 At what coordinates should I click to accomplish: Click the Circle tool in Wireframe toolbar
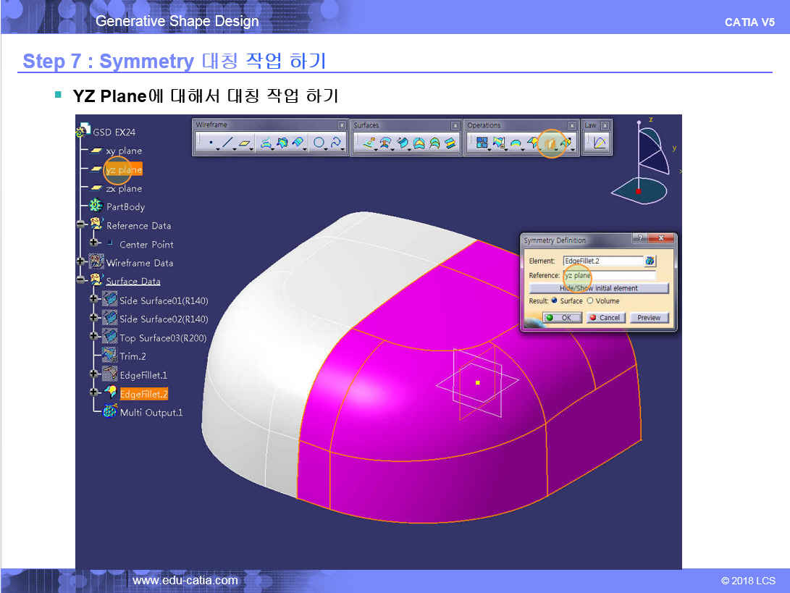(x=319, y=143)
